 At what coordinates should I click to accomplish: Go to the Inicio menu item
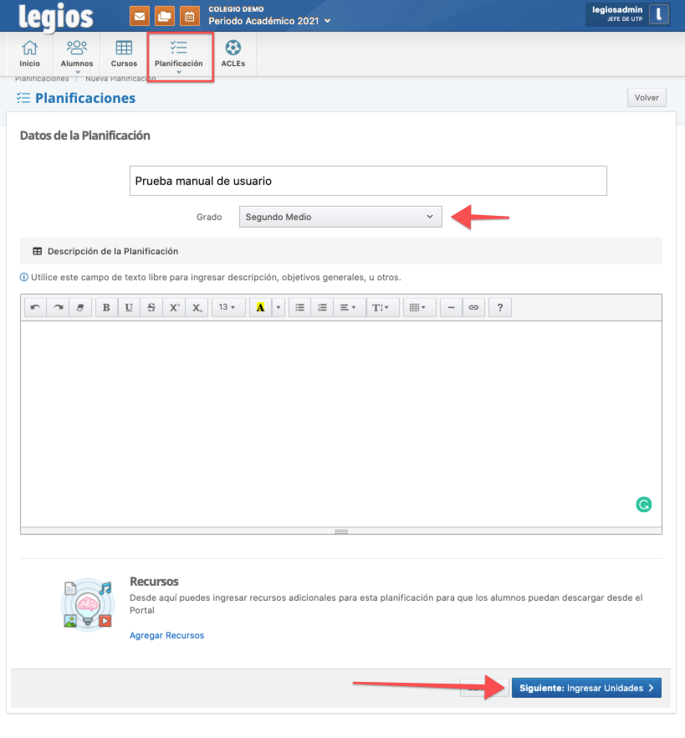30,54
